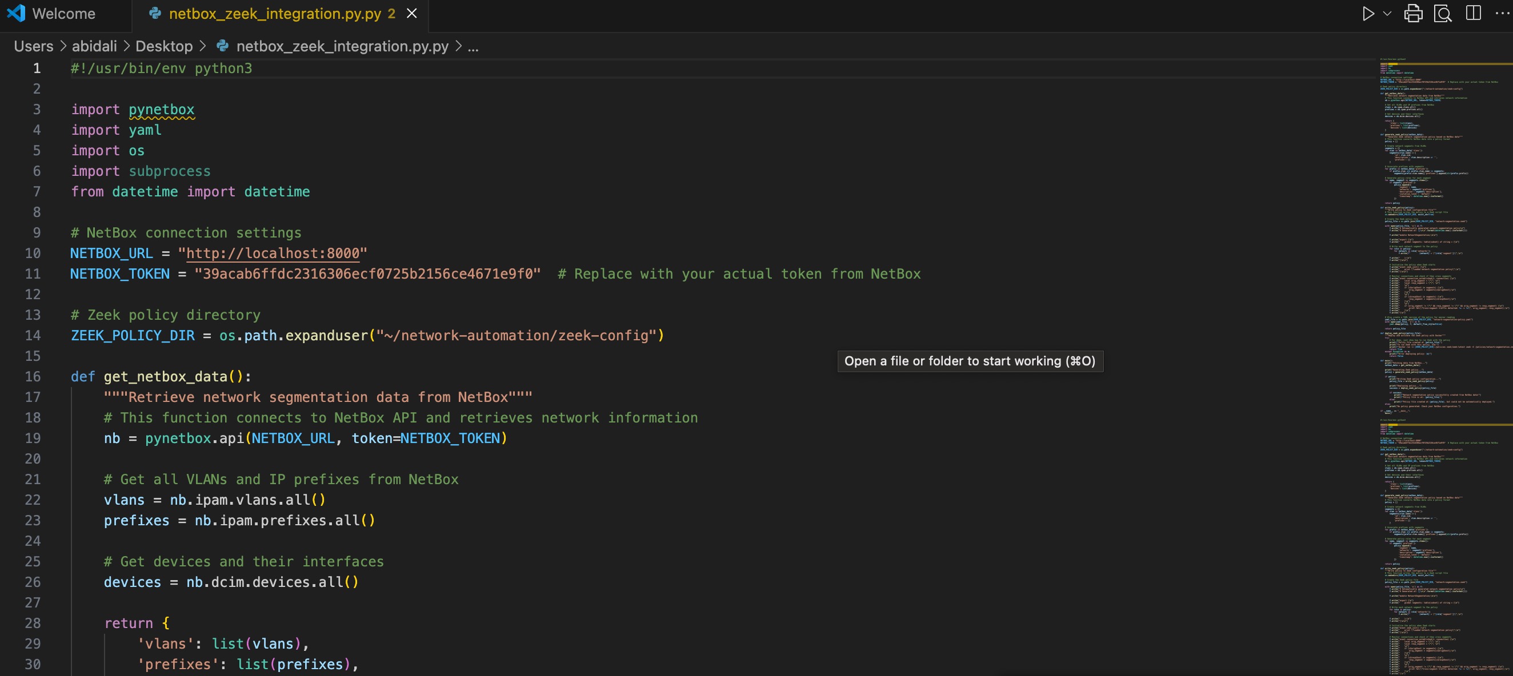Run the Python file with play button
The width and height of the screenshot is (1513, 676).
(1368, 14)
